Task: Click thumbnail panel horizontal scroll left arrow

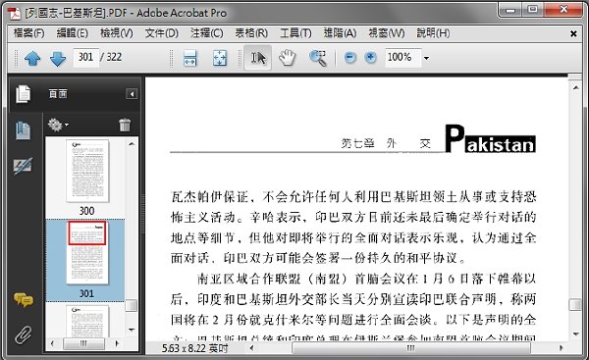Action: [52, 343]
